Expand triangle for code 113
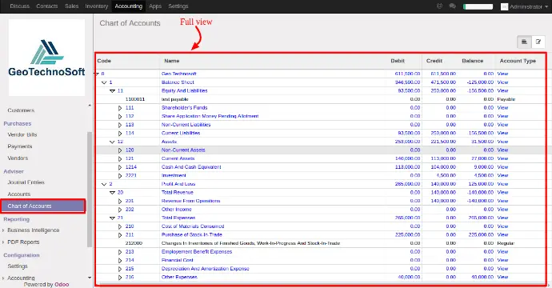 (x=120, y=125)
